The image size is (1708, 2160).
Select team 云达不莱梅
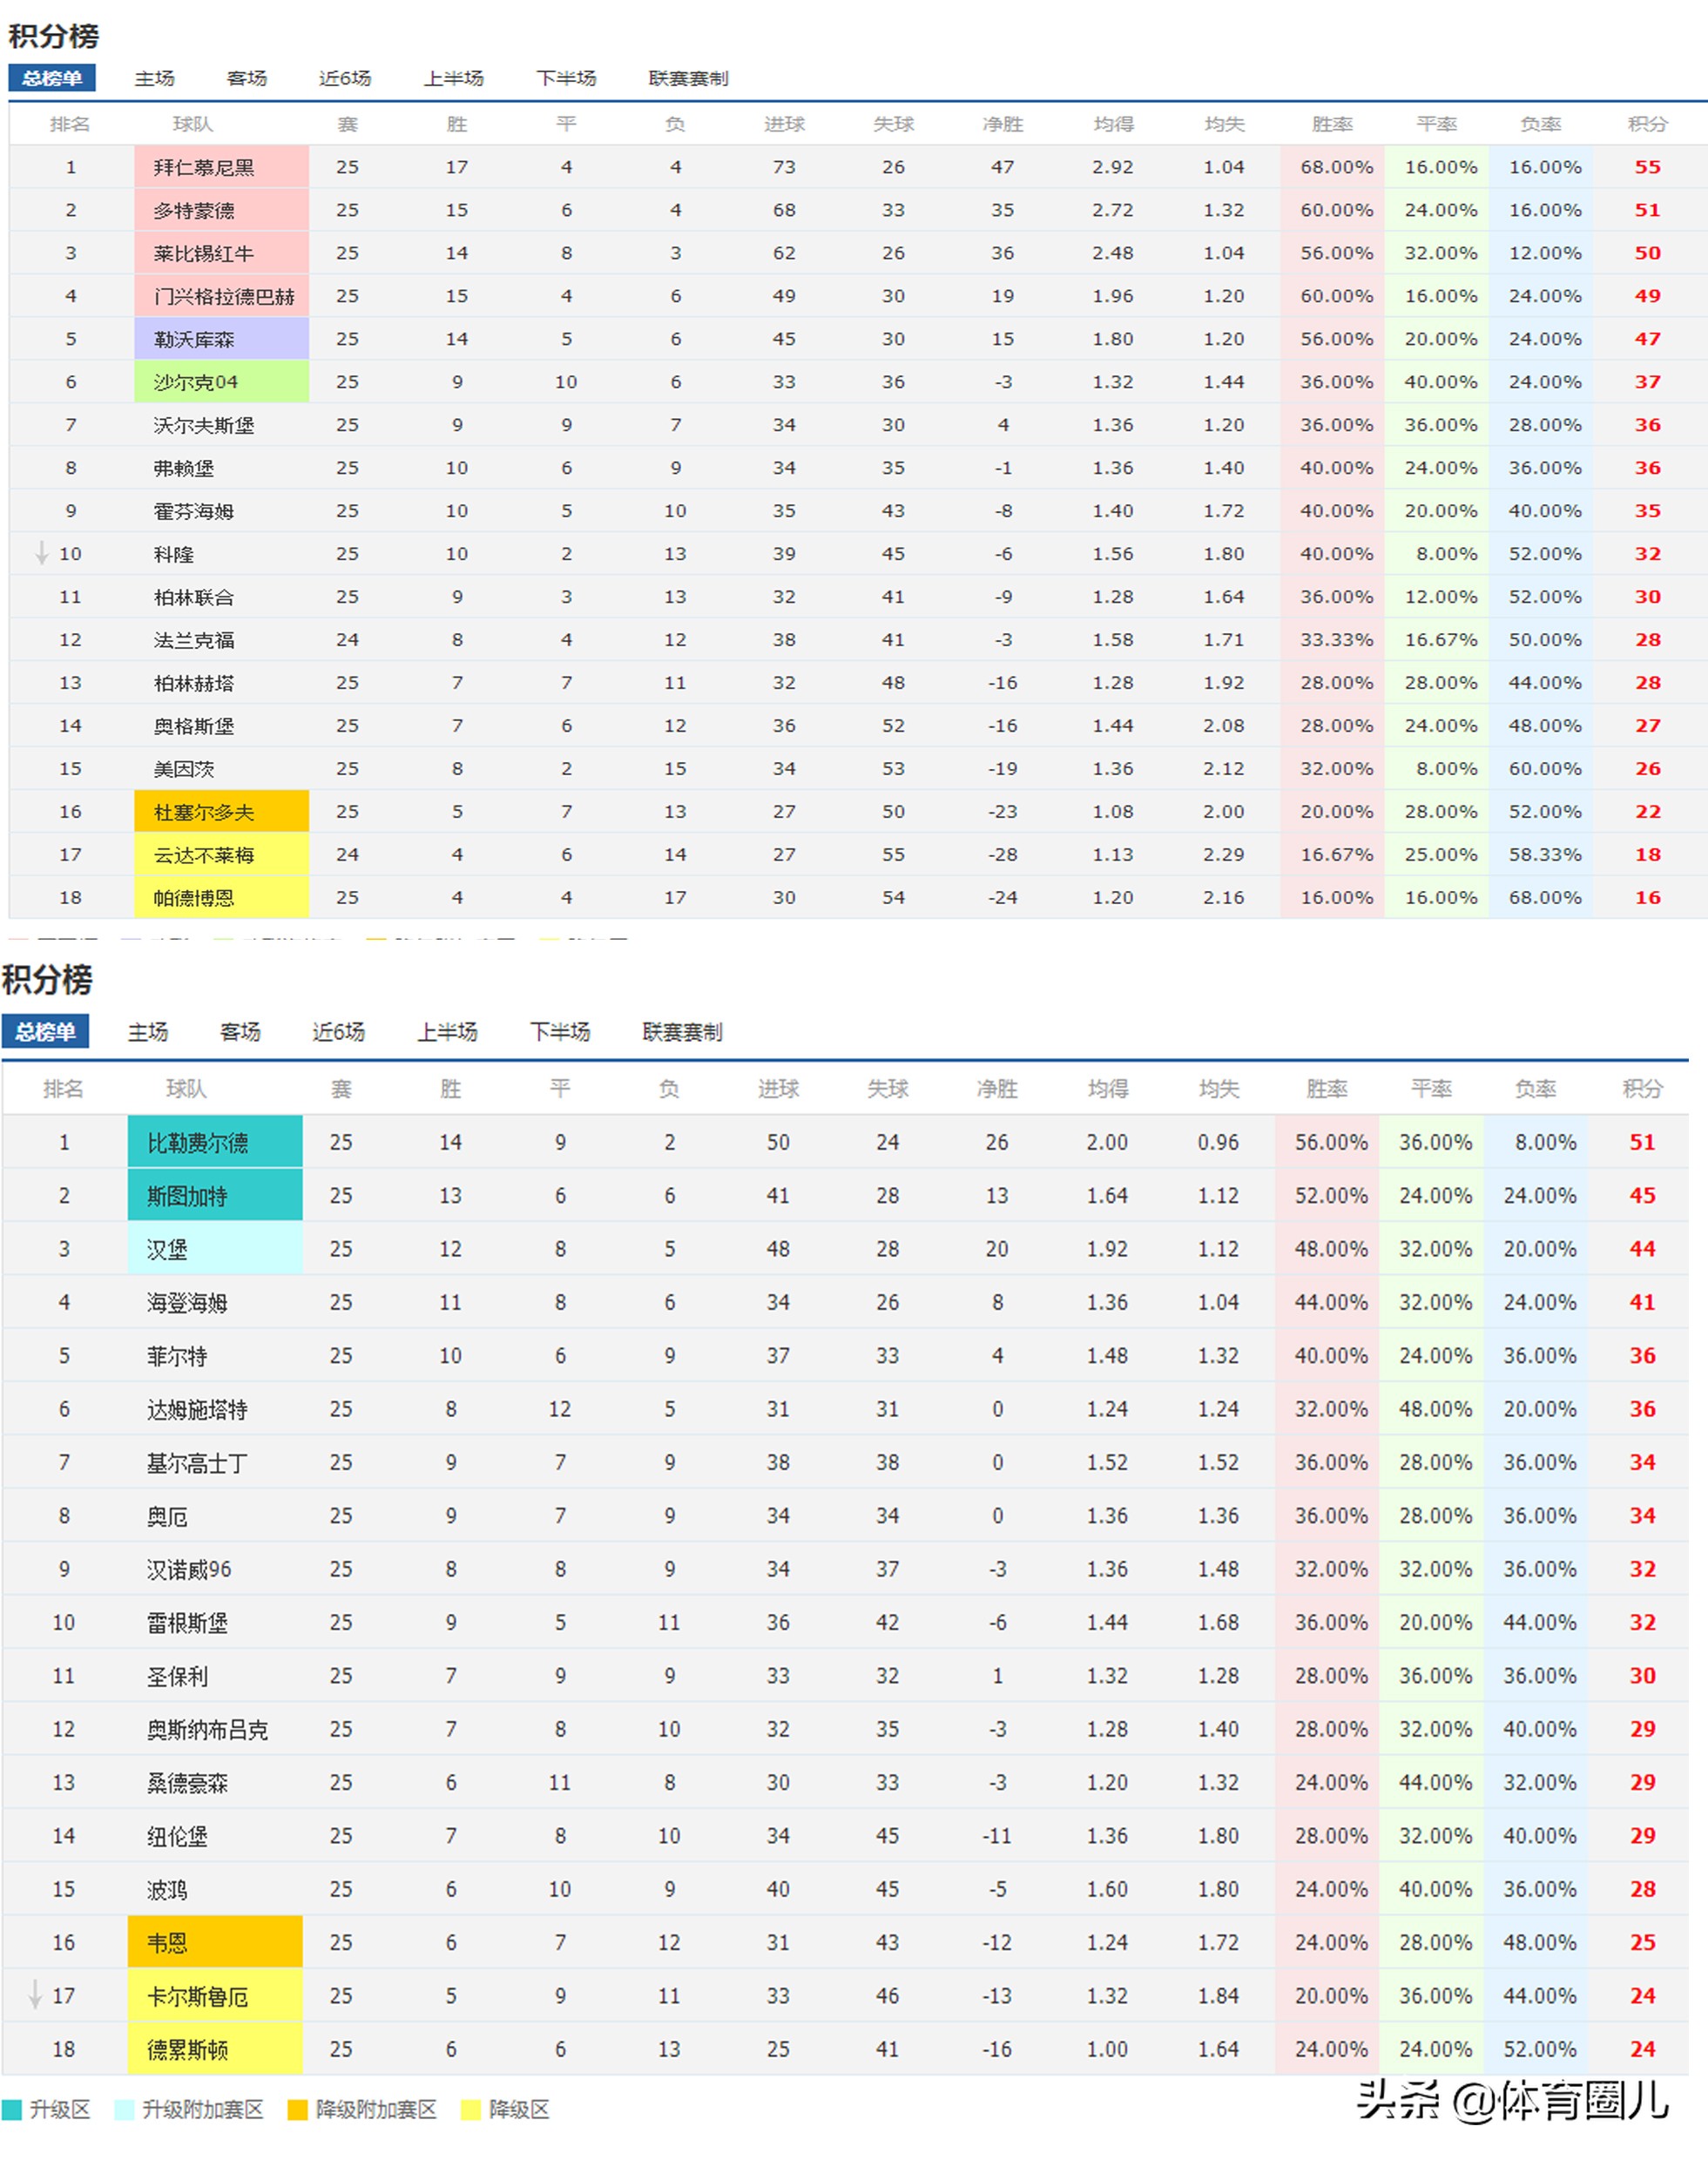(x=204, y=855)
